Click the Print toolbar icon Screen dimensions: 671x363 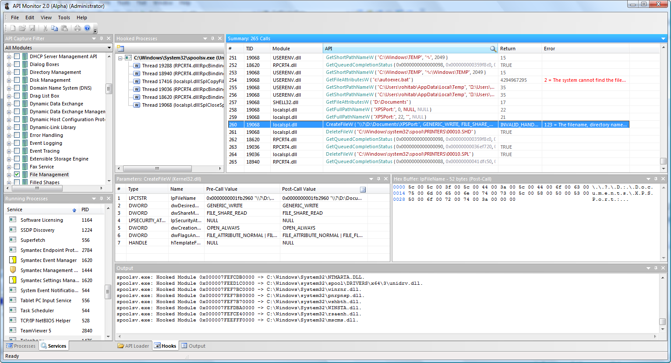[78, 28]
